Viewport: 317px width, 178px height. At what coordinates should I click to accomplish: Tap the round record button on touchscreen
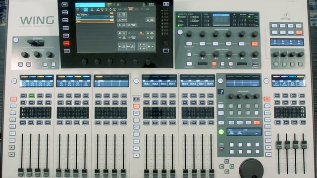click(122, 33)
